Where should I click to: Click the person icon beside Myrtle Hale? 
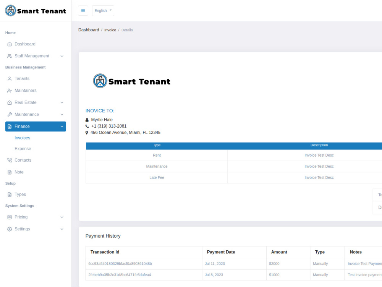87,120
